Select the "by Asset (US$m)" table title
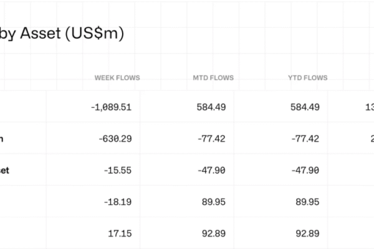The image size is (374, 249). click(62, 33)
